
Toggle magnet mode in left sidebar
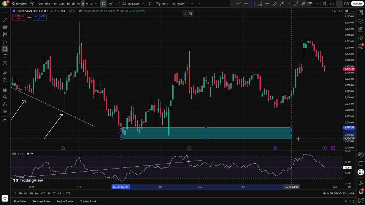pos(5,90)
